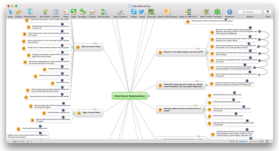Add a Callout using toolbar icon
This screenshot has width=279, height=151.
pyautogui.click(x=92, y=12)
